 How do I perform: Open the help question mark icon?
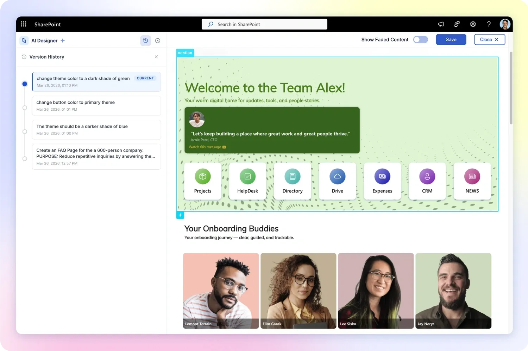click(x=489, y=24)
